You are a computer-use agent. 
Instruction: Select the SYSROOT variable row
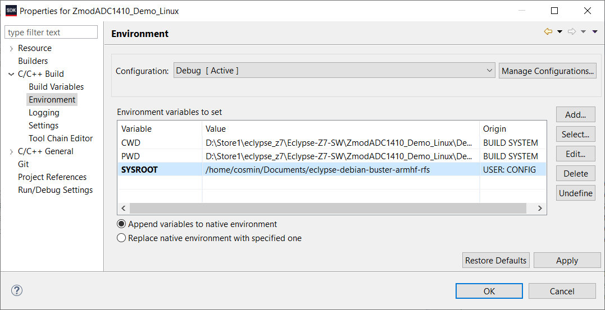(x=332, y=169)
